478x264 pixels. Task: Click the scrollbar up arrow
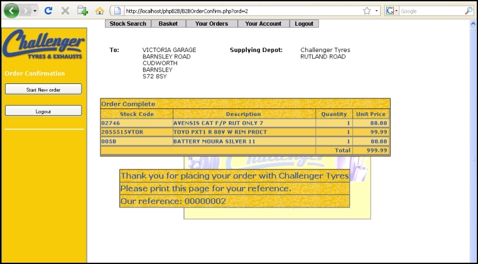coord(473,24)
